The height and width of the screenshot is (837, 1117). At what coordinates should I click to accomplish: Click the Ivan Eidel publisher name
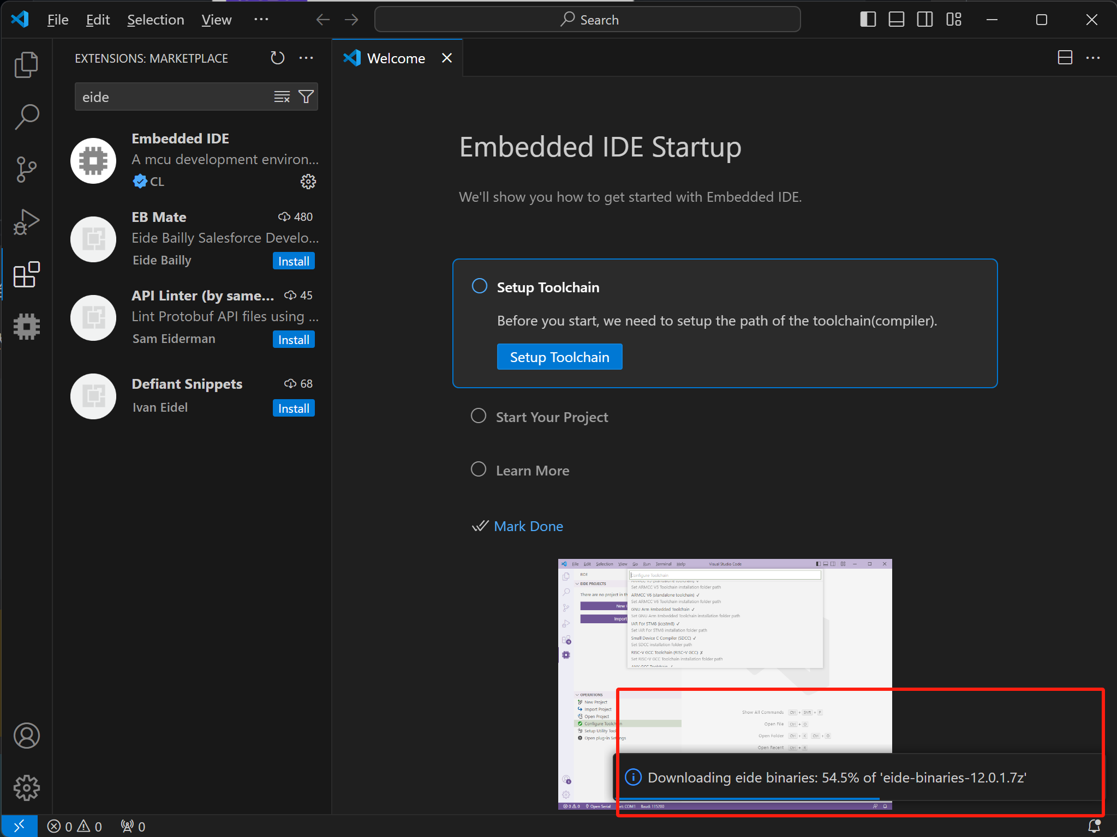[x=160, y=407]
